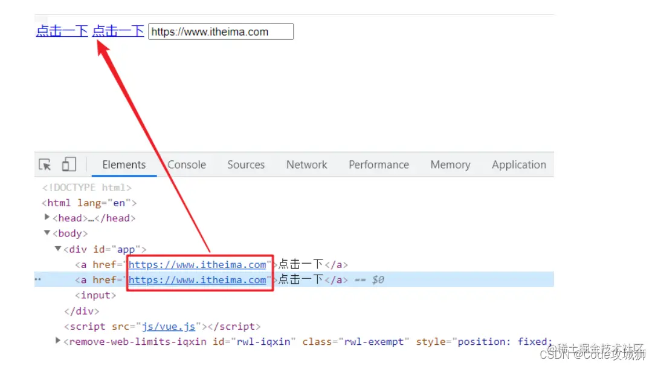655x366 pixels.
Task: Open the Performance tab
Action: 379,165
